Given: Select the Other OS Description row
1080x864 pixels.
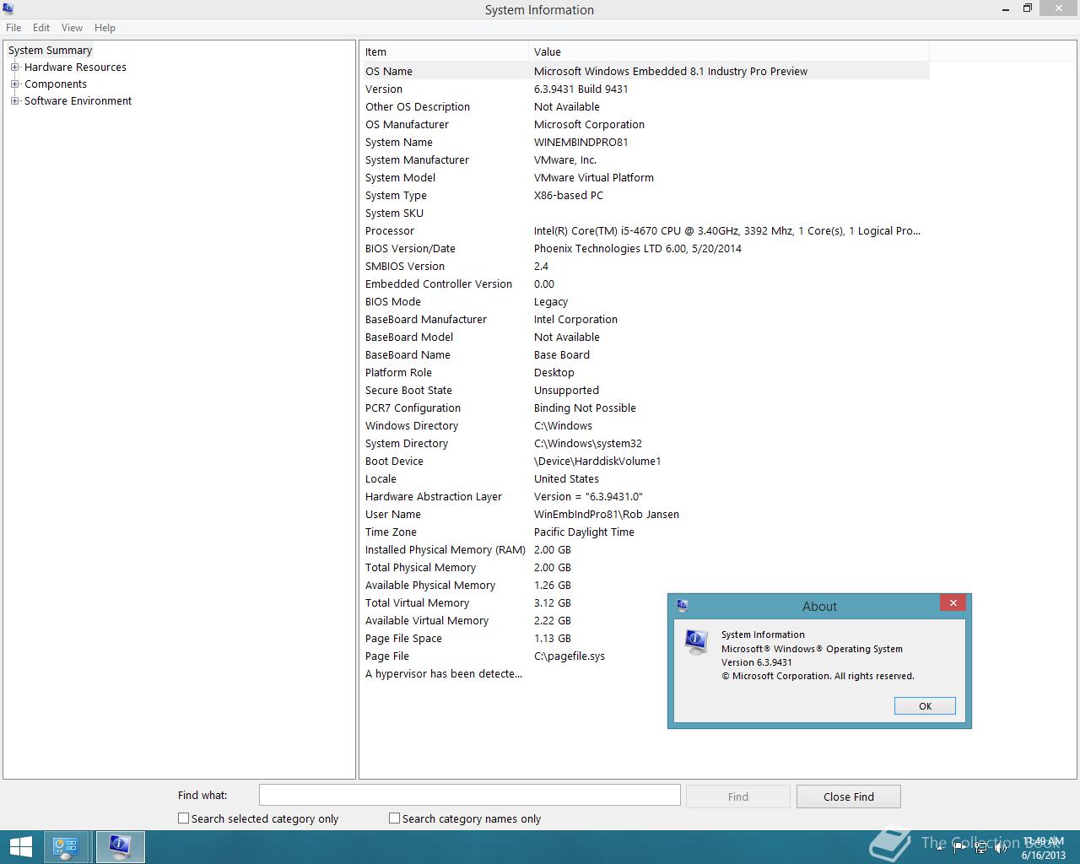Looking at the screenshot, I should pos(646,106).
